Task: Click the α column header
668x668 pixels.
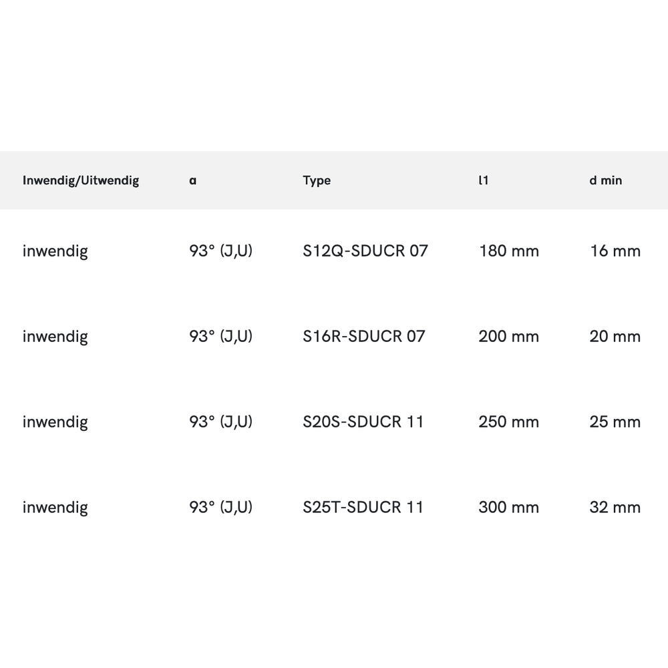Action: point(193,180)
